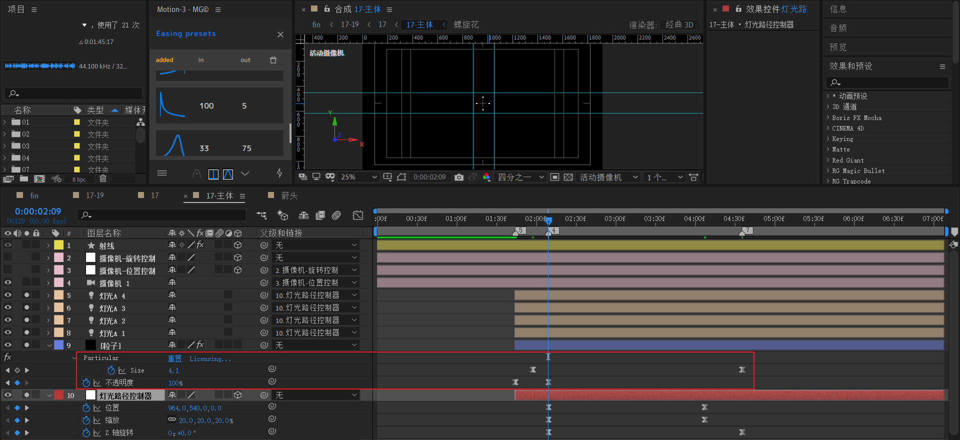The image size is (960, 440).
Task: Open Motion-3 hamburger menu at panel bottom
Action: pos(162,173)
